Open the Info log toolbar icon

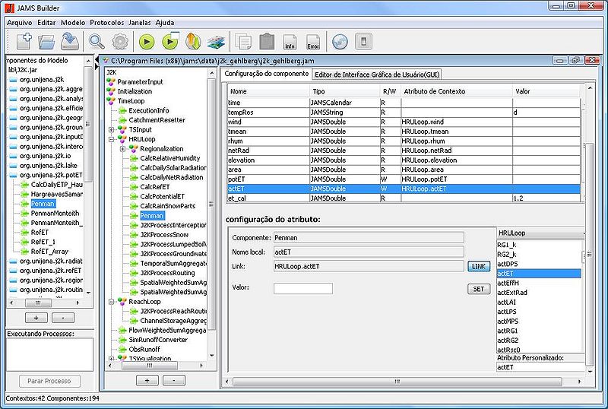pos(290,41)
